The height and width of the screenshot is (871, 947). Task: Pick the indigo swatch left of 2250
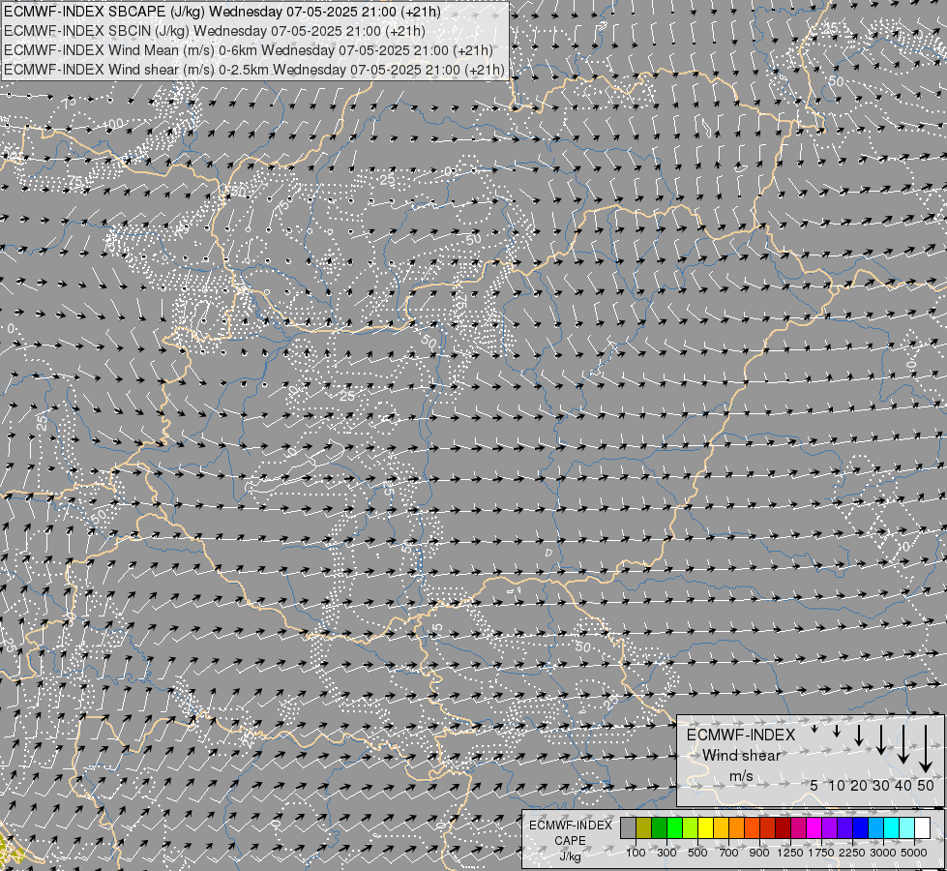click(x=844, y=827)
